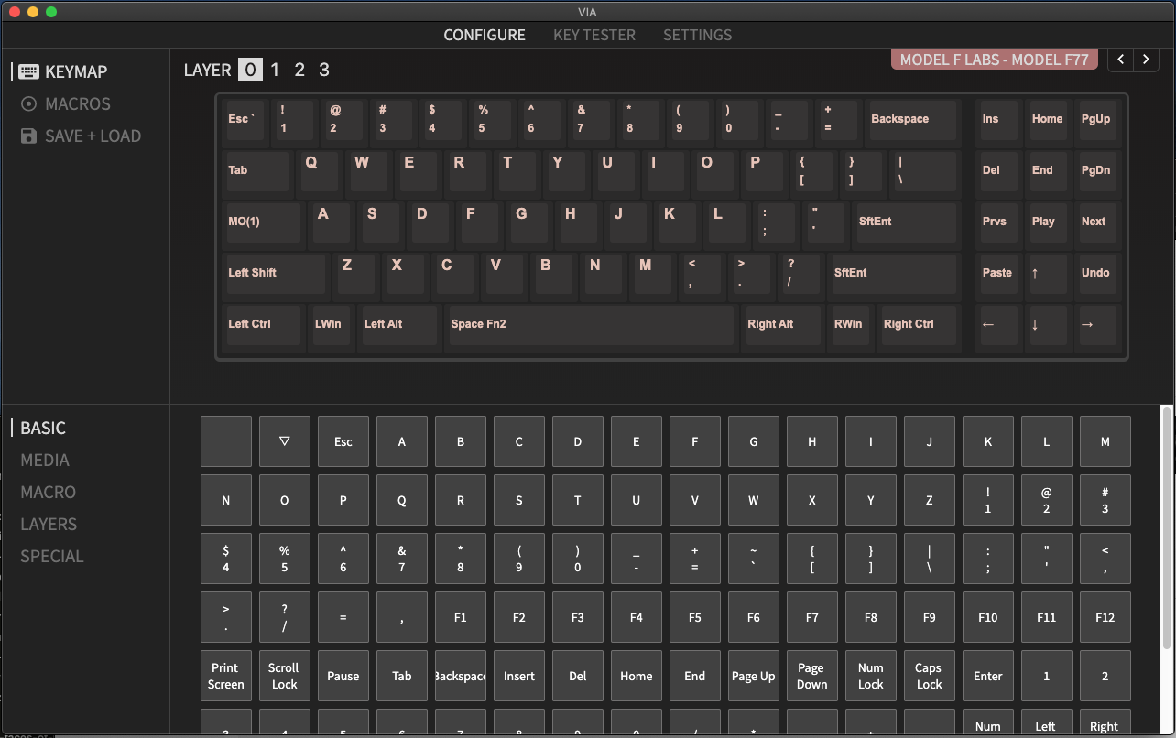Click the next keyboard chevron arrow
Image resolution: width=1176 pixels, height=738 pixels.
(x=1146, y=59)
